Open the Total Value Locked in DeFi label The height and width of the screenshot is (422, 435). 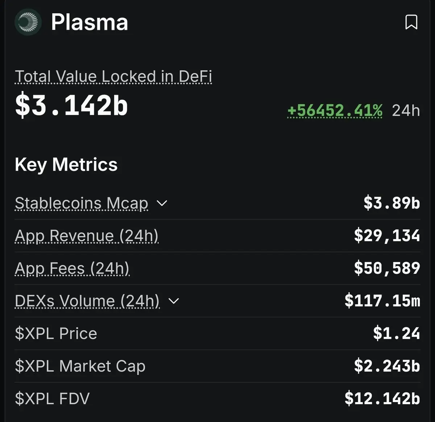pyautogui.click(x=113, y=76)
